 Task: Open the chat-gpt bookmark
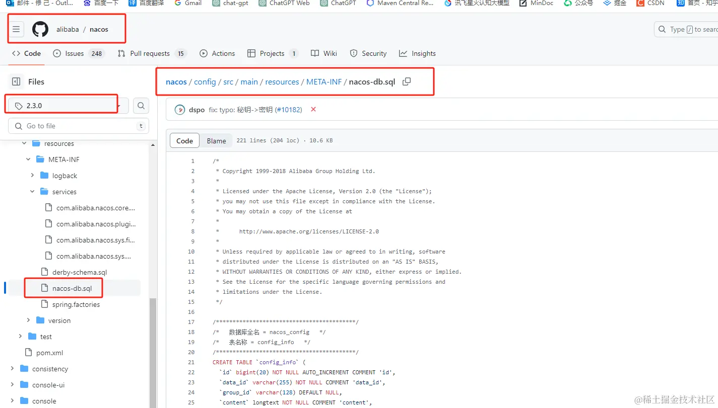tap(230, 3)
